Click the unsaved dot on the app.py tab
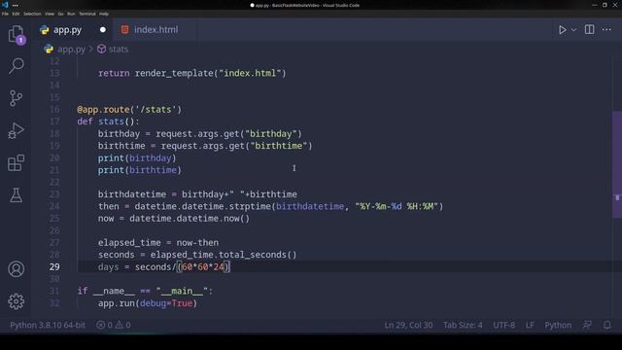The image size is (622, 350). click(x=103, y=30)
